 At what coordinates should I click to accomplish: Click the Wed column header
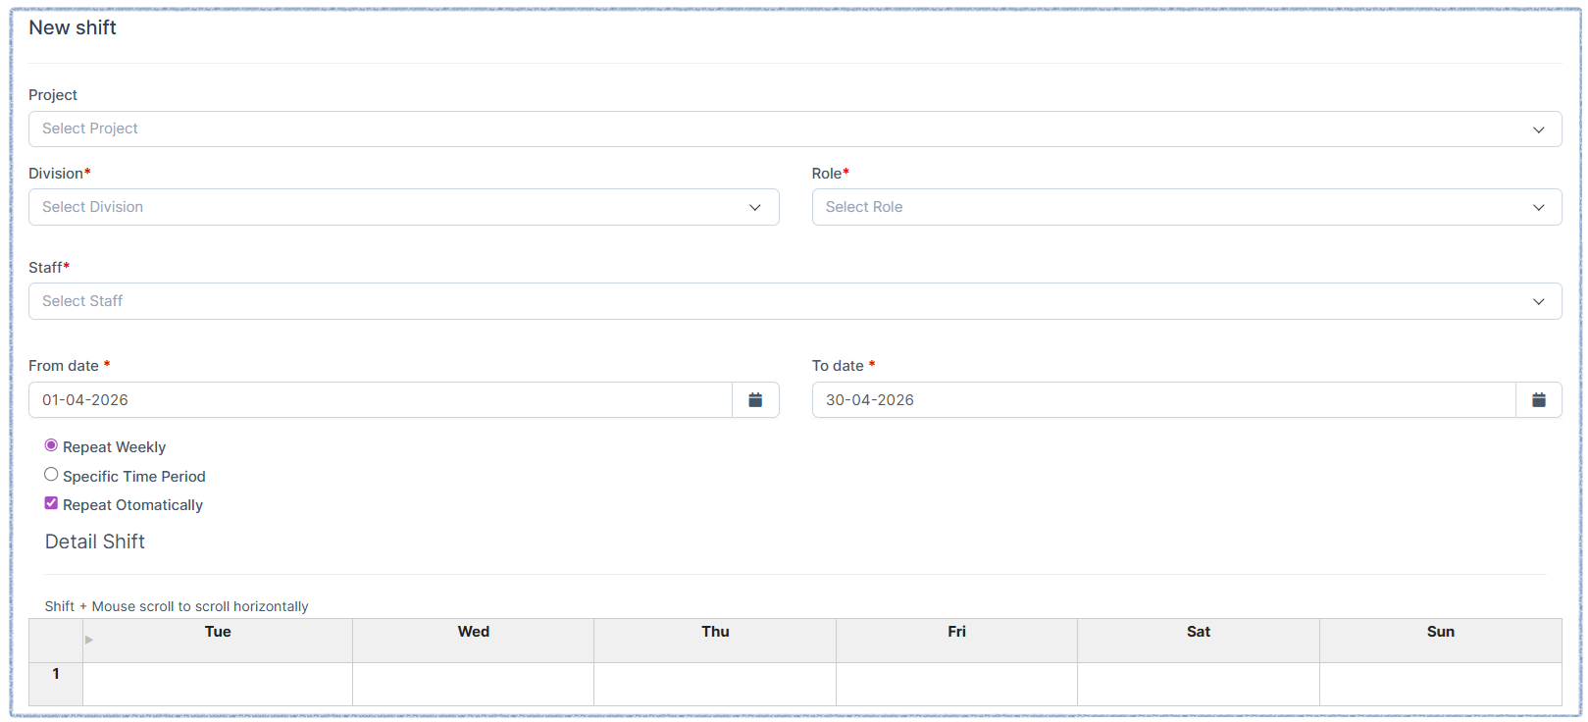(x=473, y=633)
